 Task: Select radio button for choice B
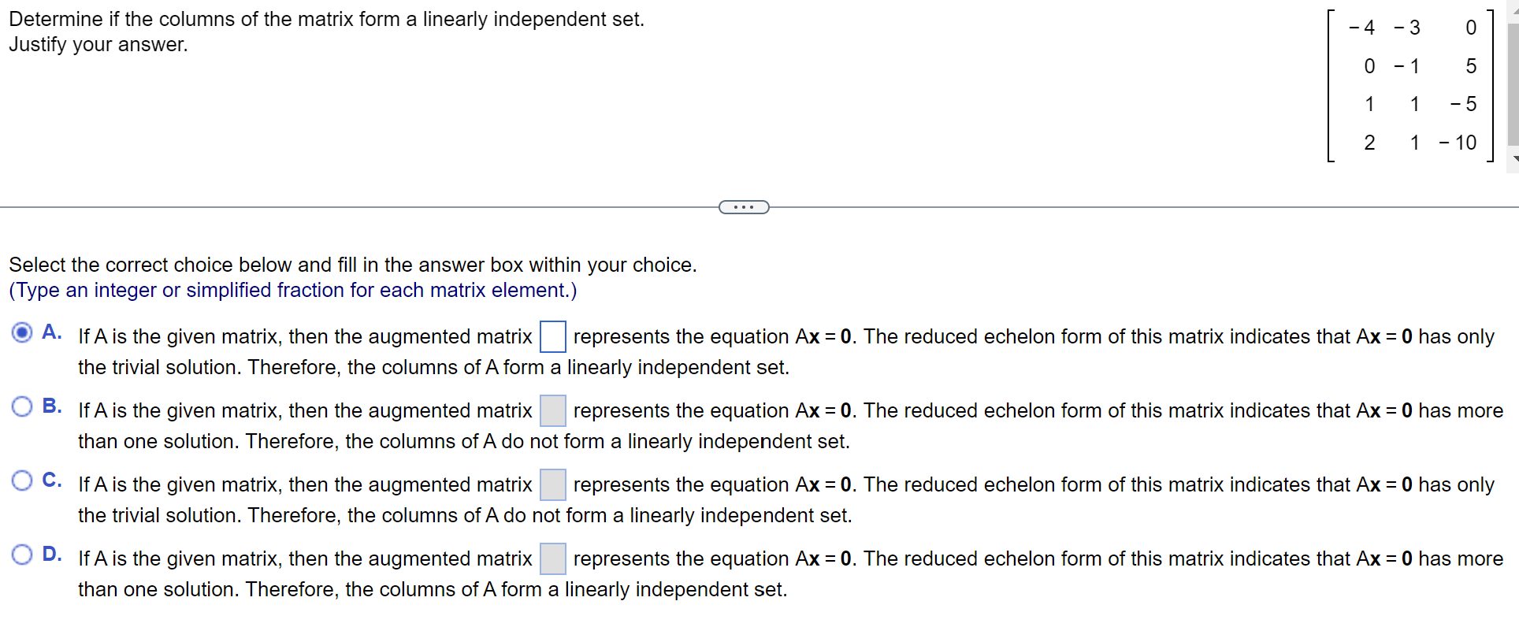click(21, 406)
